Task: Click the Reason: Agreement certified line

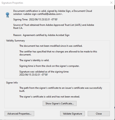Action: click(41, 35)
